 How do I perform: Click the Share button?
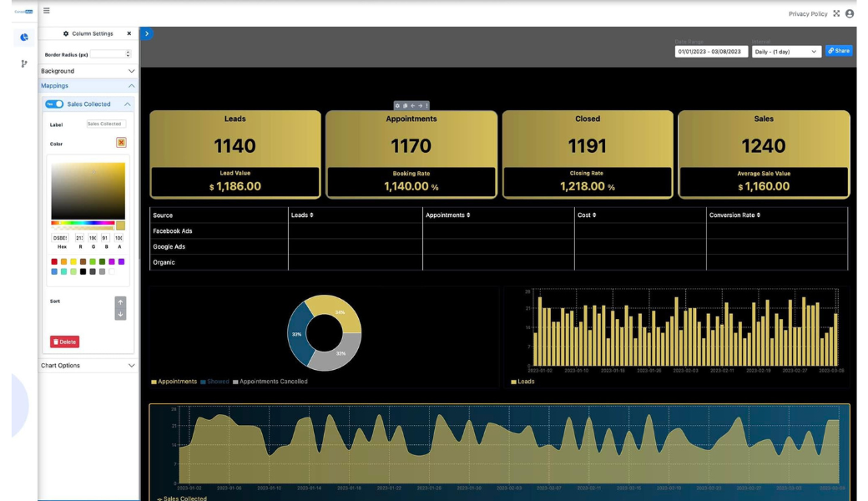coord(839,51)
